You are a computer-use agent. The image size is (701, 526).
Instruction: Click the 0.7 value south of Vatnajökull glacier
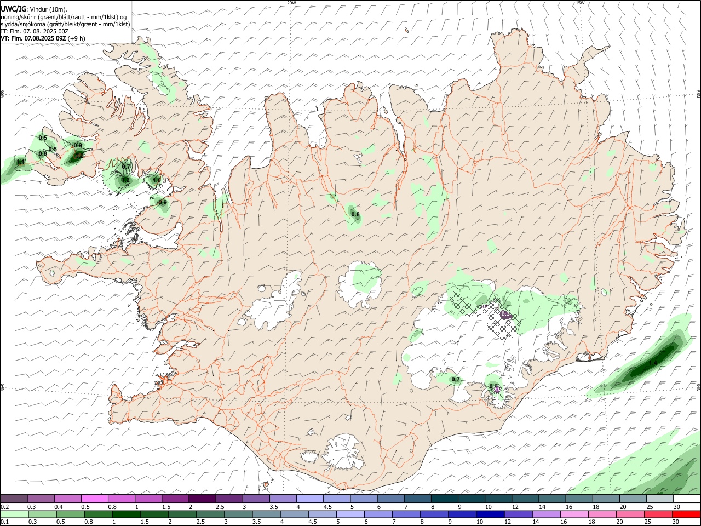pyautogui.click(x=456, y=380)
